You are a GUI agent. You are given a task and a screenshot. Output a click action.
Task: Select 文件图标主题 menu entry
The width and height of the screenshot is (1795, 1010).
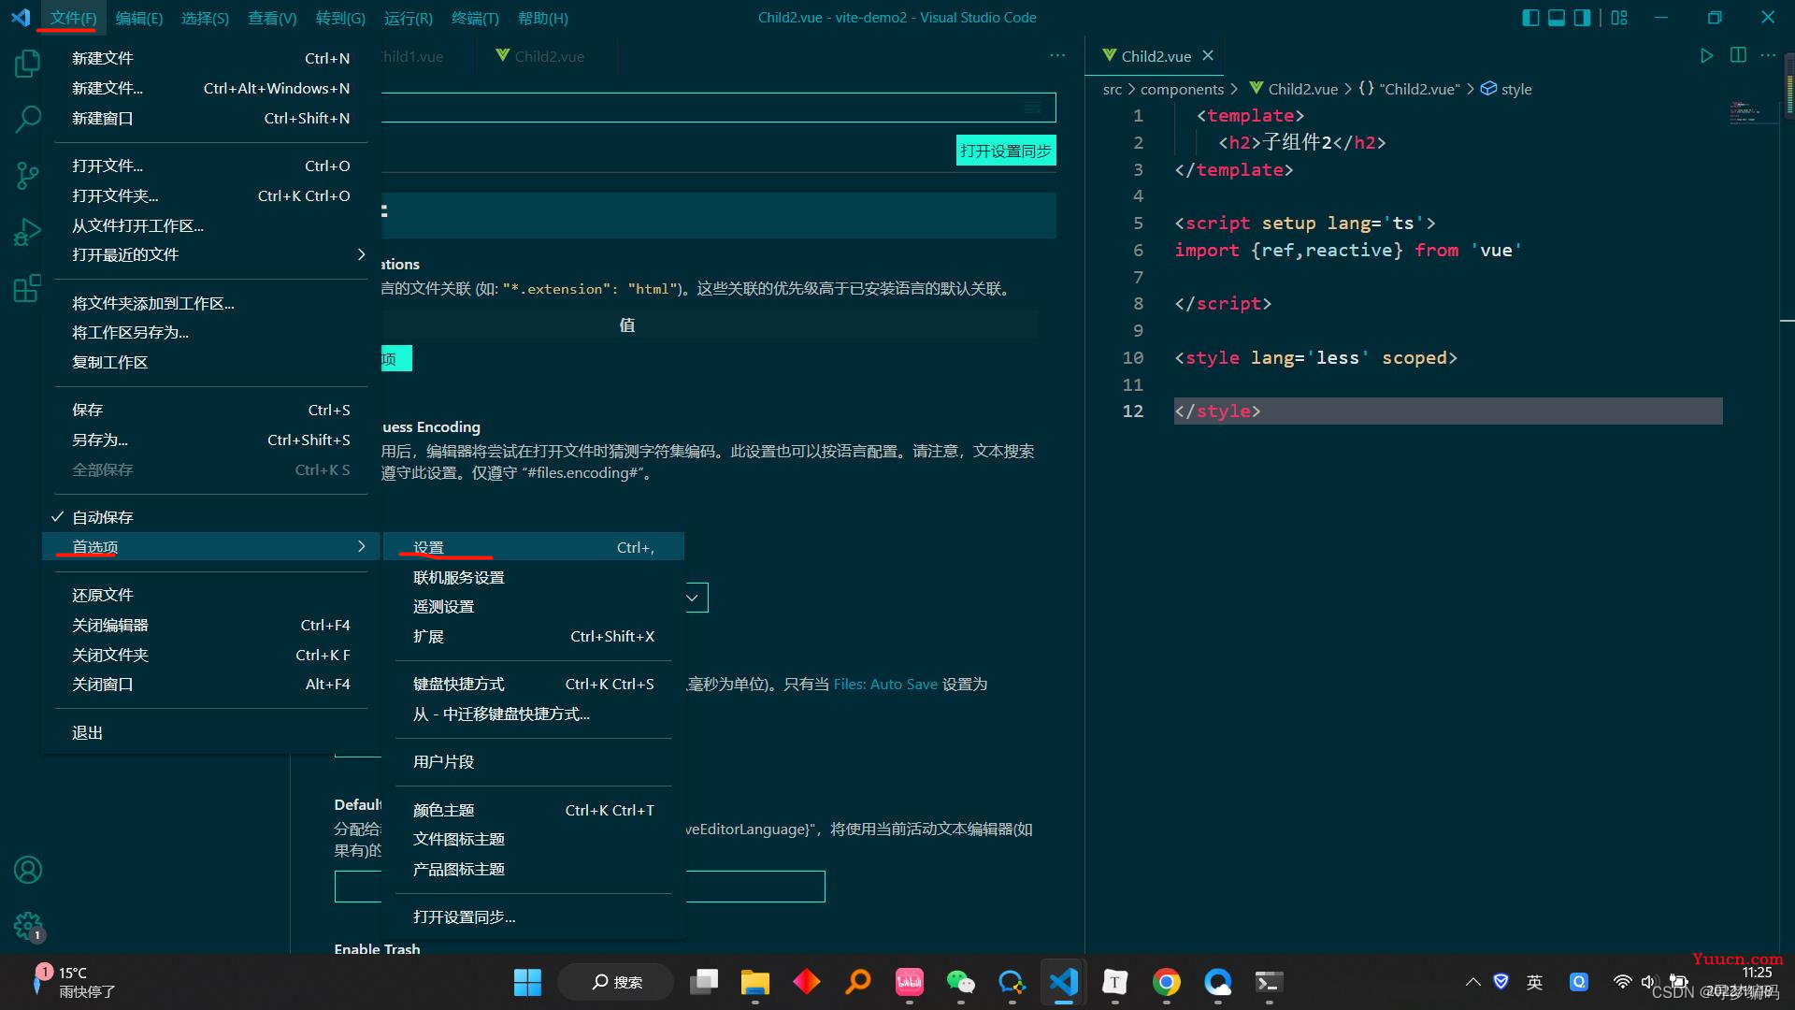tap(534, 839)
